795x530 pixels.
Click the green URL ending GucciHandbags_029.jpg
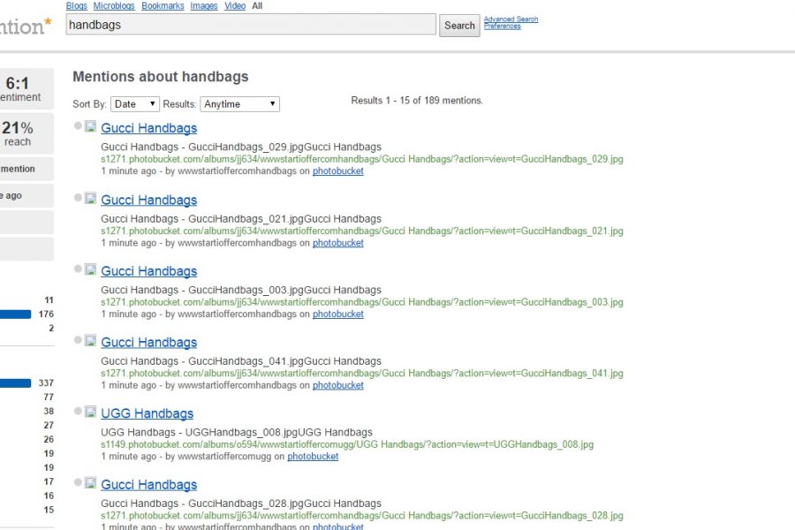[x=362, y=159]
